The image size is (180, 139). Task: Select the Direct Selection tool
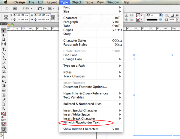coord(3,35)
